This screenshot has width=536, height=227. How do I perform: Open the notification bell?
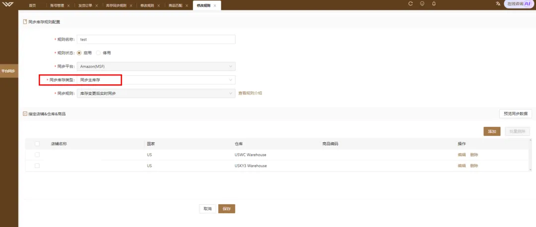[434, 4]
